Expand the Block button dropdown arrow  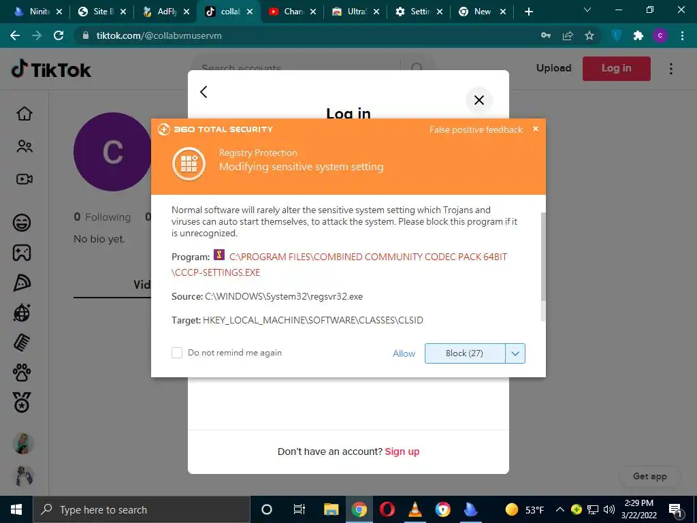pyautogui.click(x=515, y=353)
